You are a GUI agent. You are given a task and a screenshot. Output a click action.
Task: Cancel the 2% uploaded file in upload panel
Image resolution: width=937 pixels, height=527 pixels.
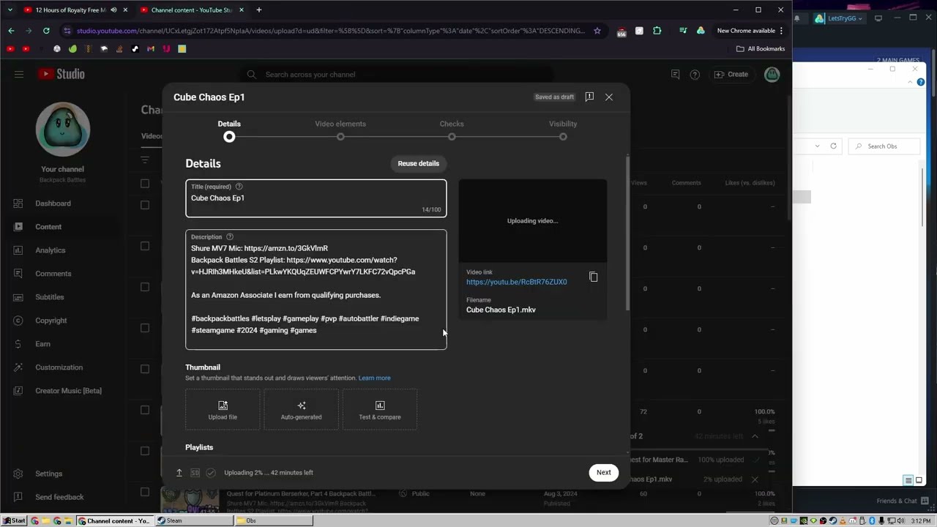pyautogui.click(x=755, y=479)
